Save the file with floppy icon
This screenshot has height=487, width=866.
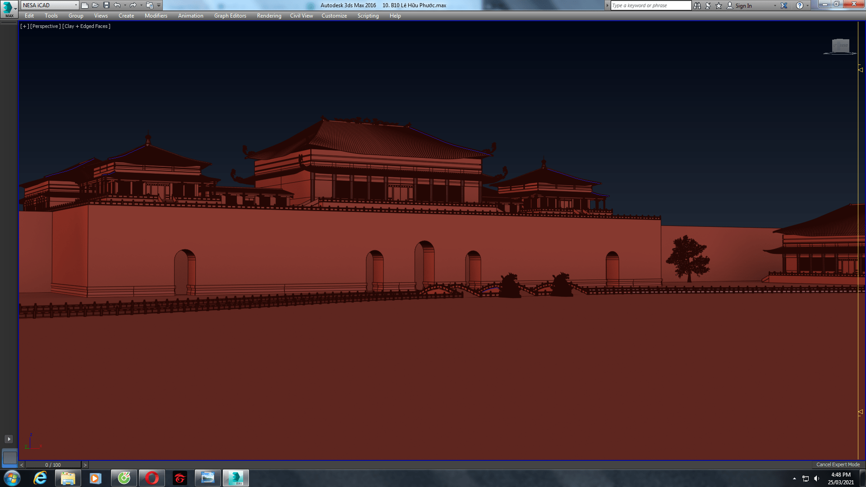tap(106, 5)
